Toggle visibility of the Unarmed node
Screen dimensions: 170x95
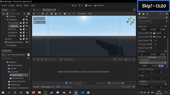[x=27, y=23]
